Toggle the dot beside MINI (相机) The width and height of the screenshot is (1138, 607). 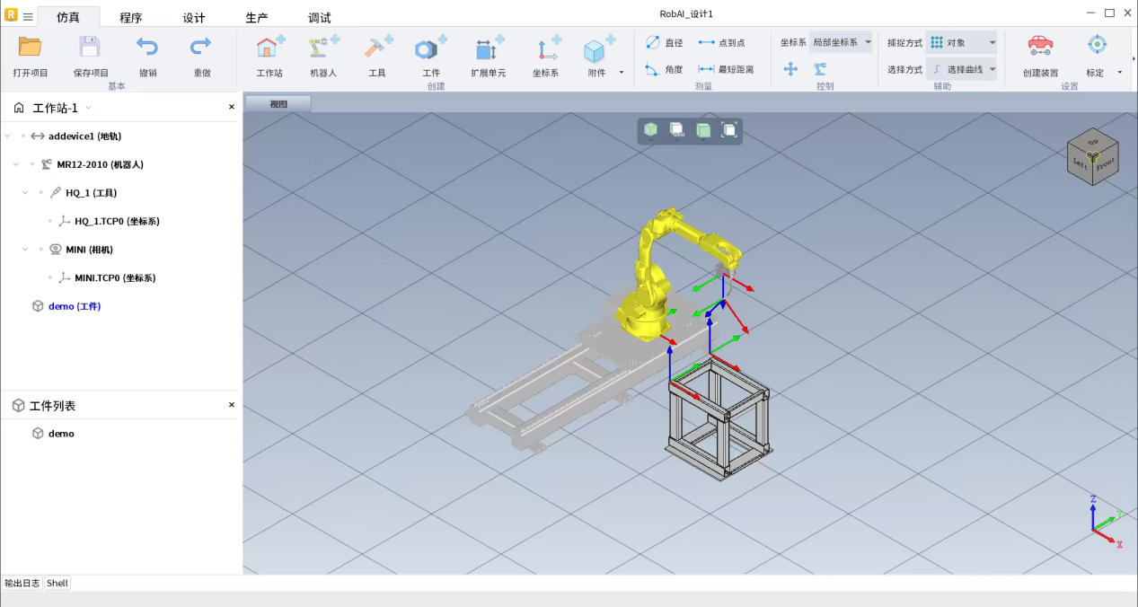41,250
